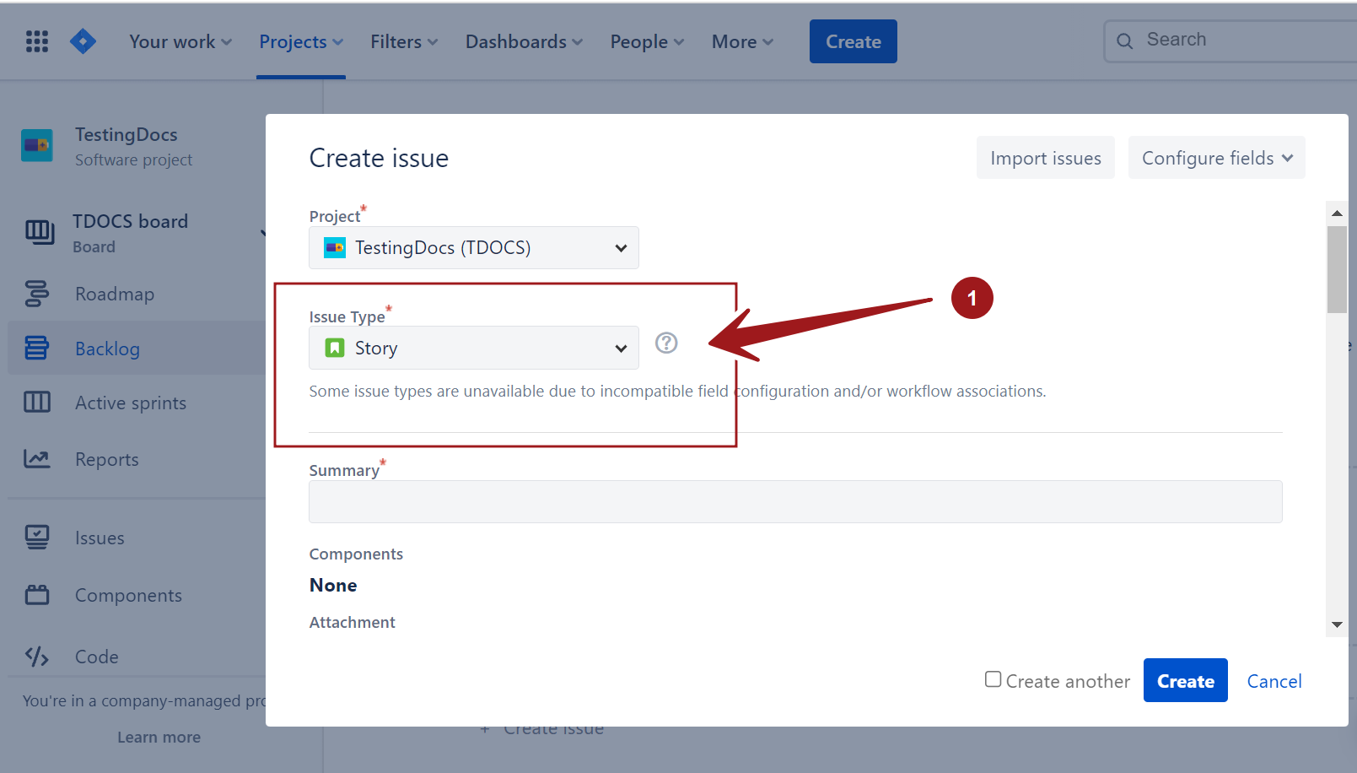Open the Issue Type Story dropdown

(x=473, y=348)
